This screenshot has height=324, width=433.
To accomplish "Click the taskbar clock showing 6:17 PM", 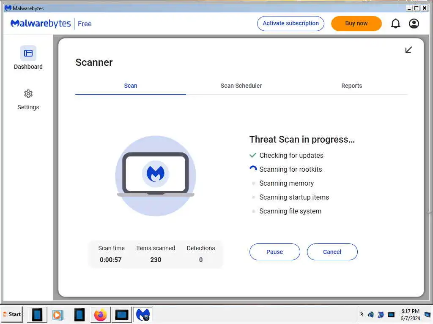I will [x=410, y=314].
